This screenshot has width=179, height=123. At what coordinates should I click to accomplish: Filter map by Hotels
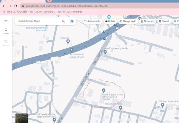110,21
